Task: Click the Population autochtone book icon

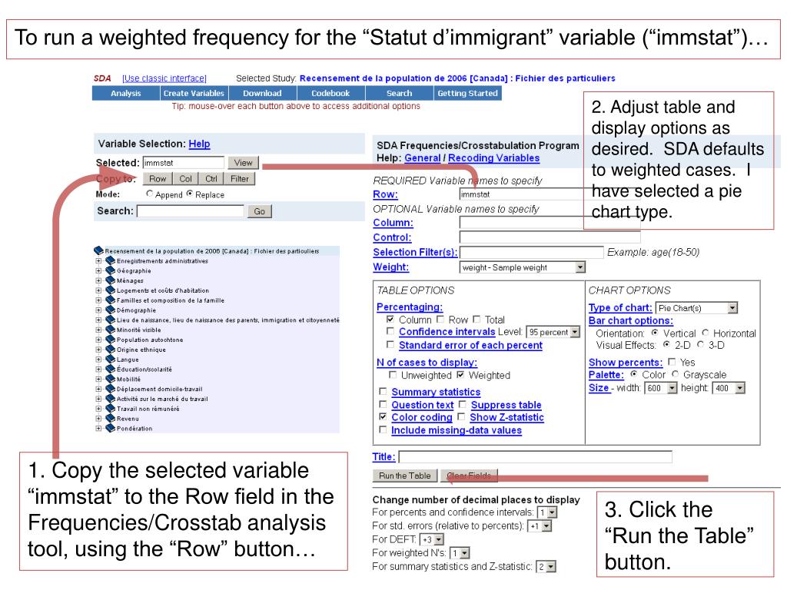Action: pyautogui.click(x=111, y=340)
